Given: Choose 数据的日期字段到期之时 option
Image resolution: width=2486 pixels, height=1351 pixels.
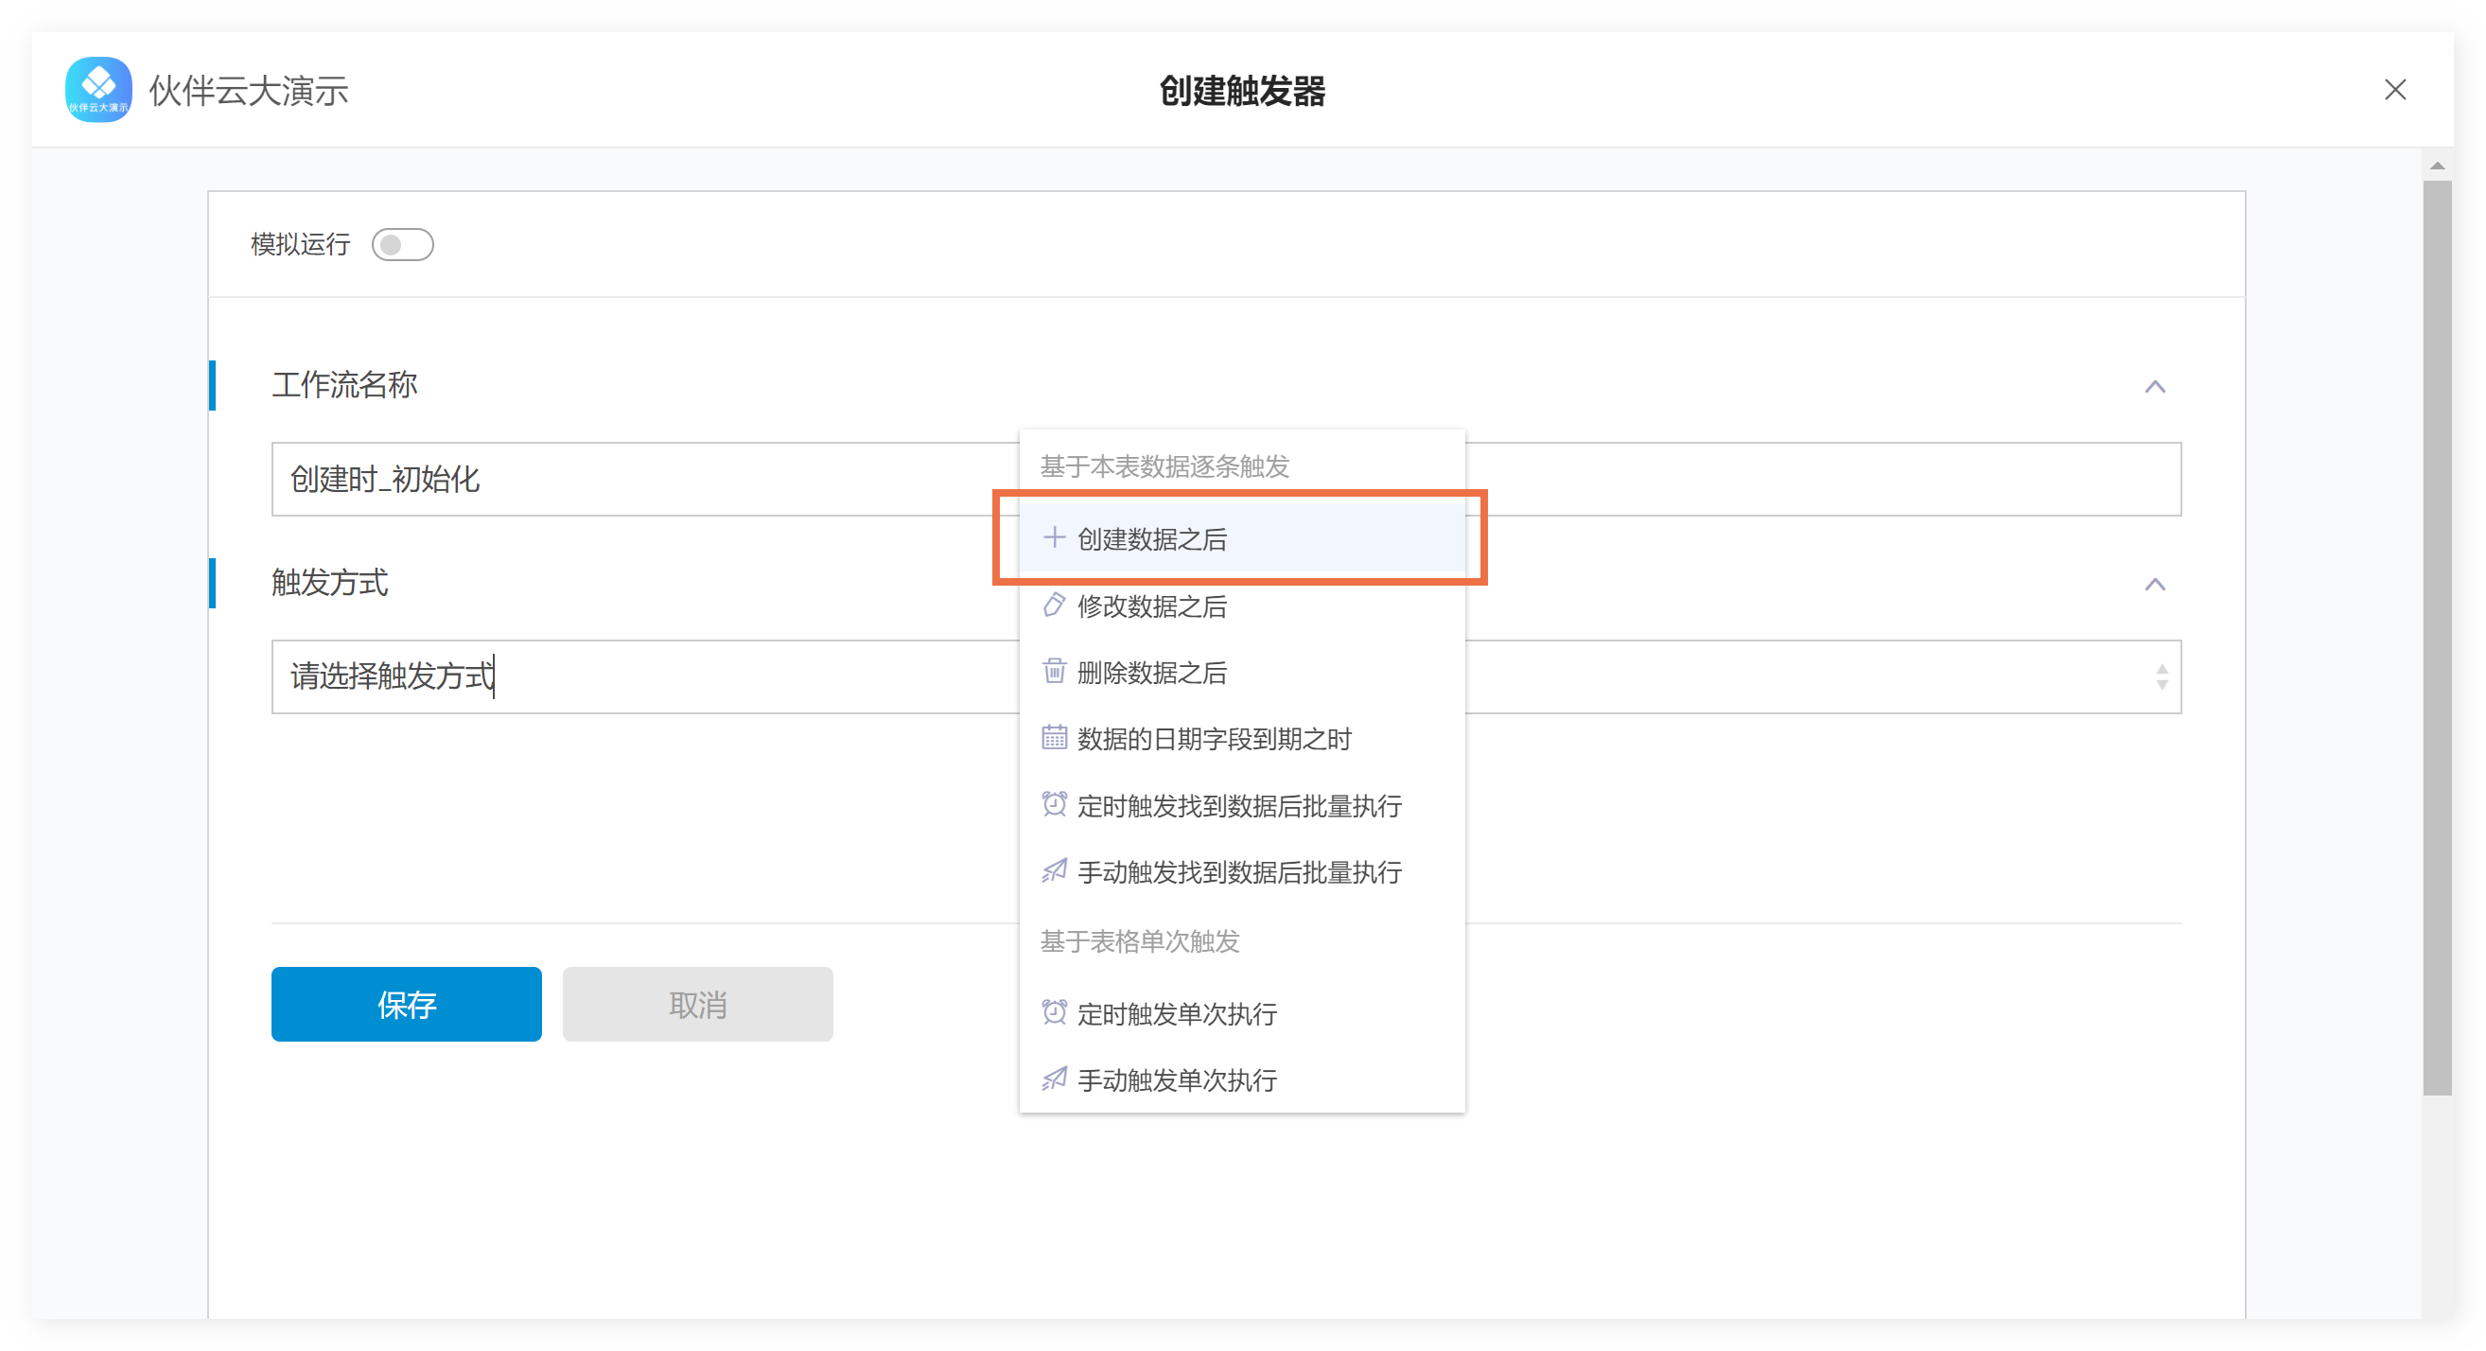Looking at the screenshot, I should click(1241, 739).
